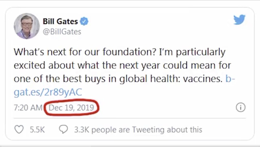This screenshot has height=147, width=260.
Task: Click the 7:20 AM timestamp
Action: tap(28, 108)
